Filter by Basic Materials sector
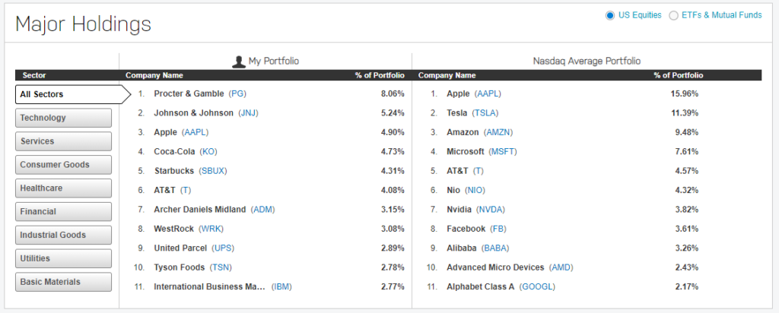Screen dimensions: 779x313 coord(64,282)
